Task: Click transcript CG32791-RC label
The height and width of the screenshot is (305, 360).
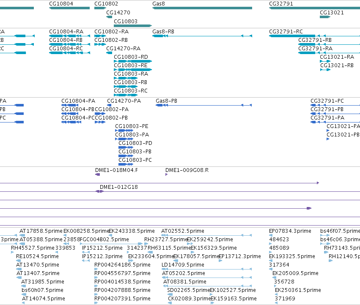Action: [x=286, y=32]
